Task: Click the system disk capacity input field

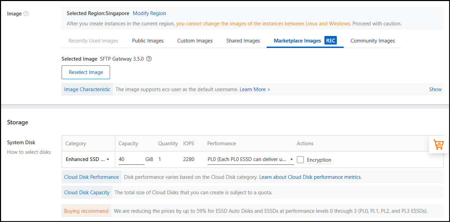Action: 131,160
